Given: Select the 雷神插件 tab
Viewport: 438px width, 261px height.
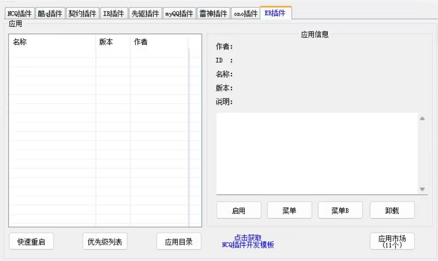Looking at the screenshot, I should point(213,13).
